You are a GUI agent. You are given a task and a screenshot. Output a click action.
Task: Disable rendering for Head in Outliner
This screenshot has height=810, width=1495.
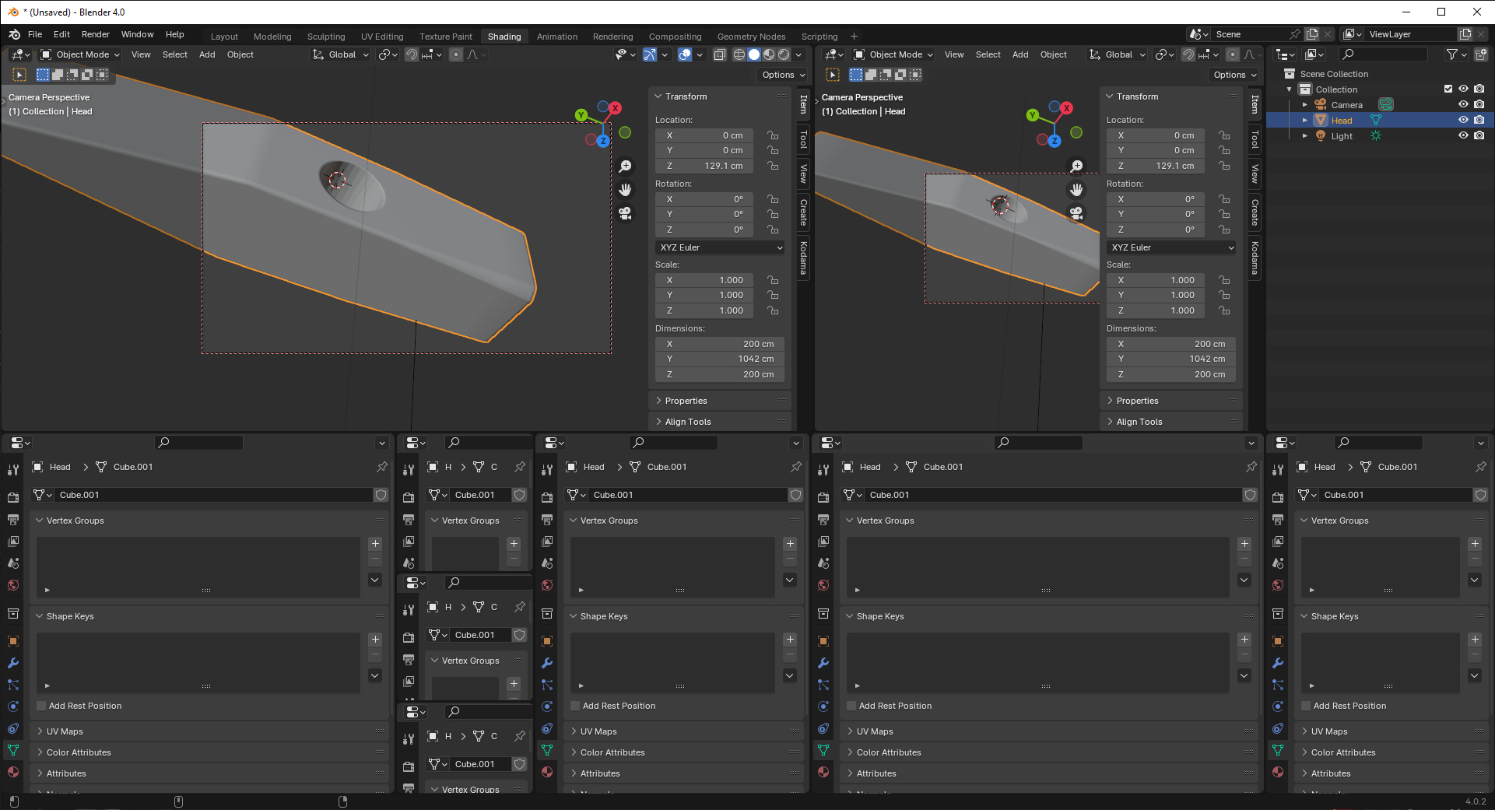click(1479, 121)
